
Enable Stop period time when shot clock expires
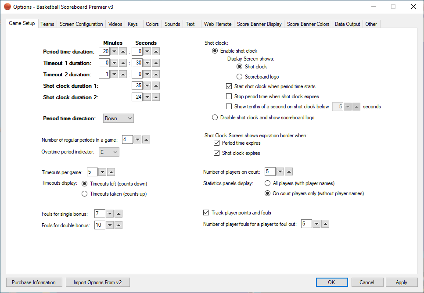(x=229, y=96)
